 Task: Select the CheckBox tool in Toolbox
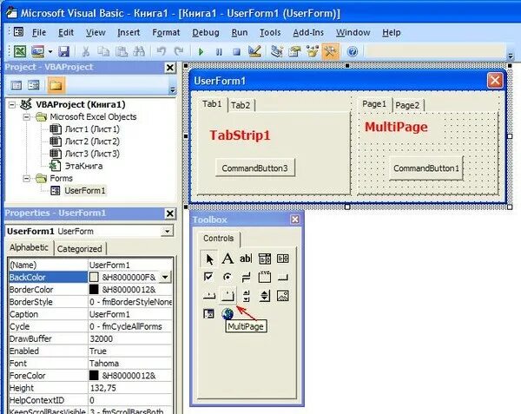pos(208,277)
